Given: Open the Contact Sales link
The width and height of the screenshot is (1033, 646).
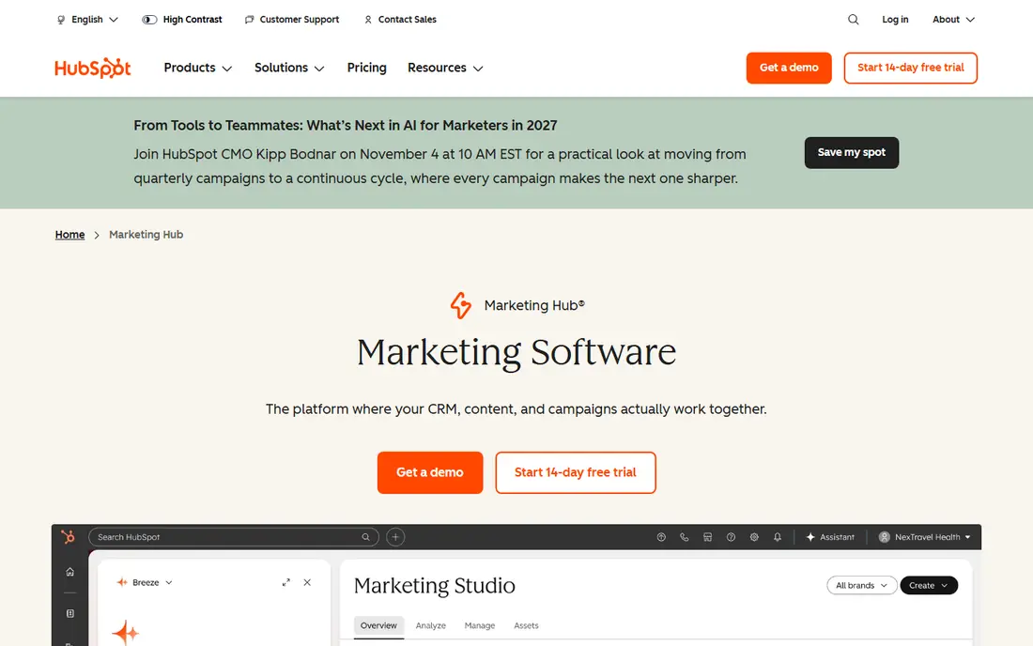Looking at the screenshot, I should [400, 20].
